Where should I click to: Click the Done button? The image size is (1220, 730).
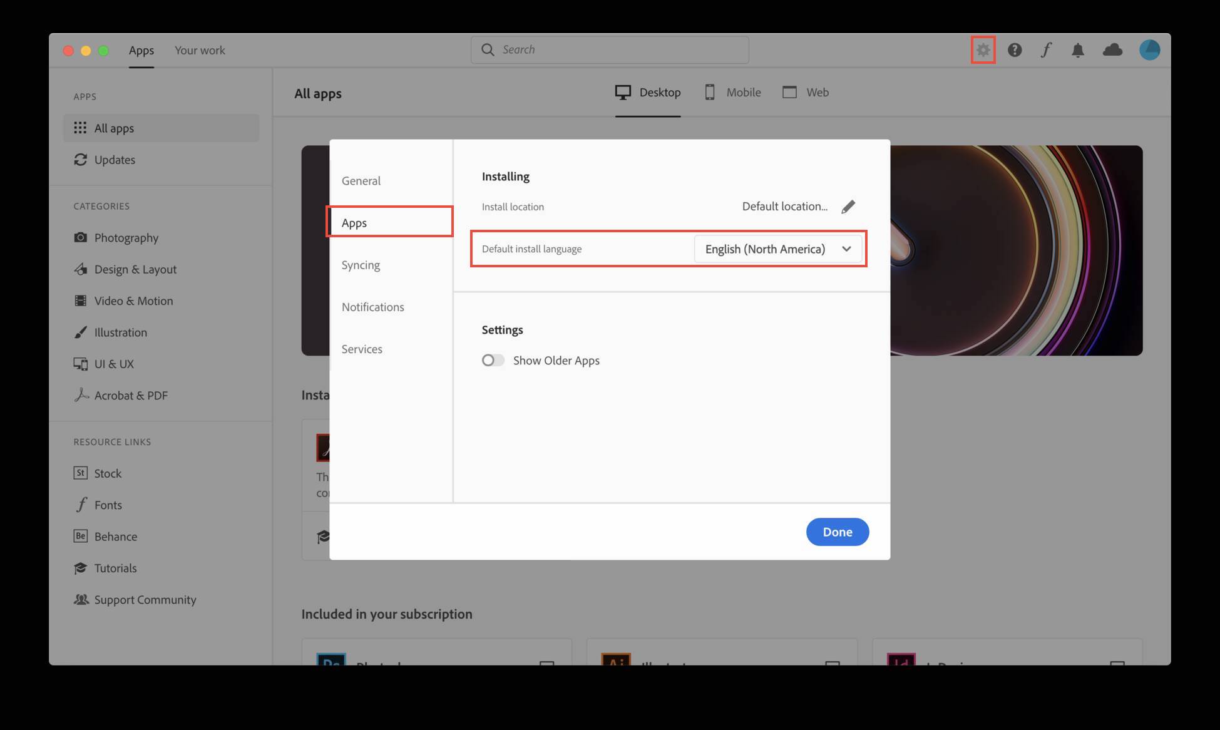[x=837, y=531]
